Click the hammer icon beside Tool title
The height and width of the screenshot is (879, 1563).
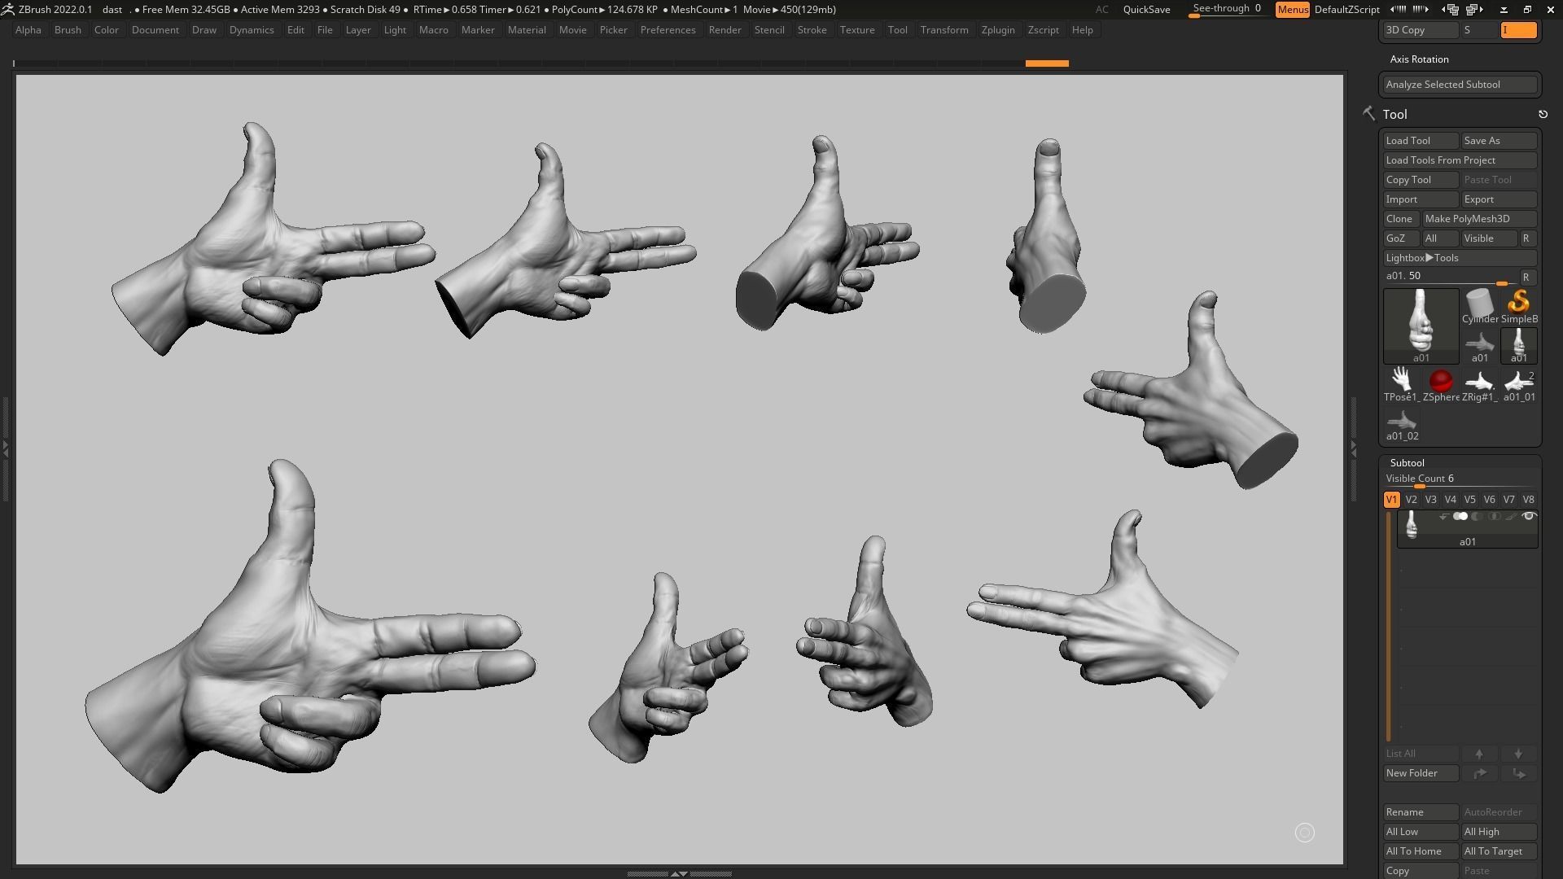point(1368,114)
